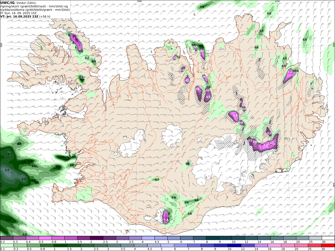Click the 'slydda/snjókoma' legend description line
This screenshot has width=335, height=251.
coord(35,10)
